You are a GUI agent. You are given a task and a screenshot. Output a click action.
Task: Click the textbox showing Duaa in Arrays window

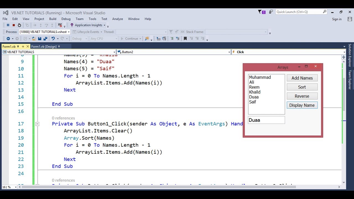(x=266, y=120)
